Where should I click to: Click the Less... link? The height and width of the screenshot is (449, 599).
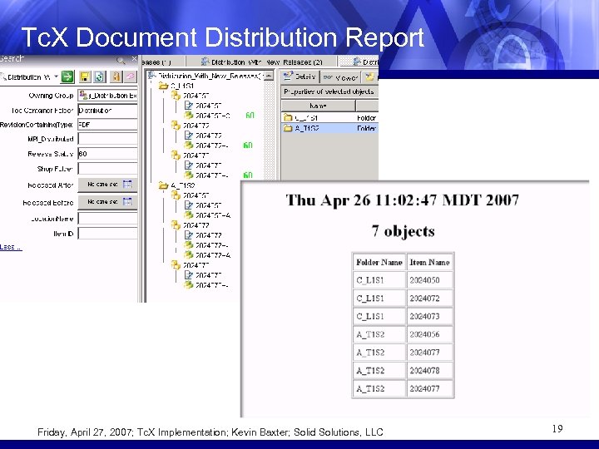11,247
